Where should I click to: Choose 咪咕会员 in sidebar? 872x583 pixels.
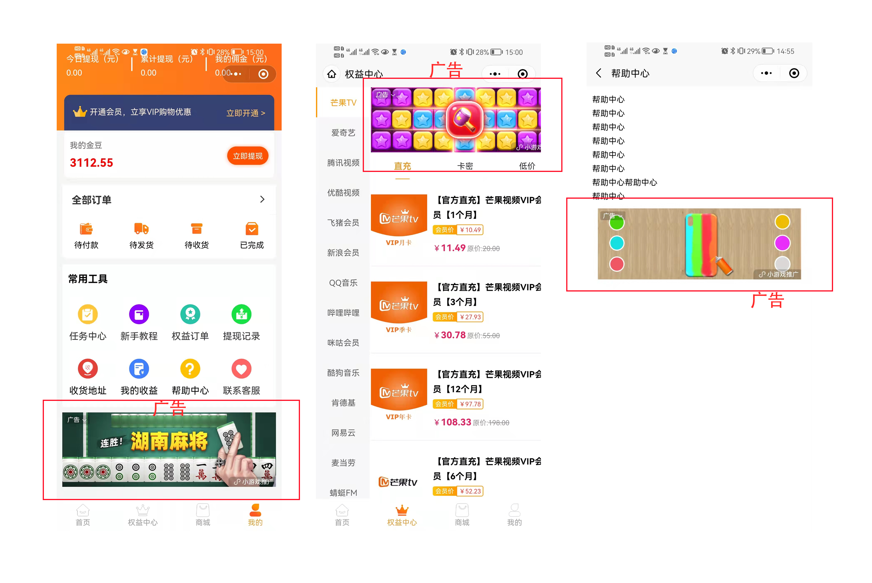click(x=343, y=343)
